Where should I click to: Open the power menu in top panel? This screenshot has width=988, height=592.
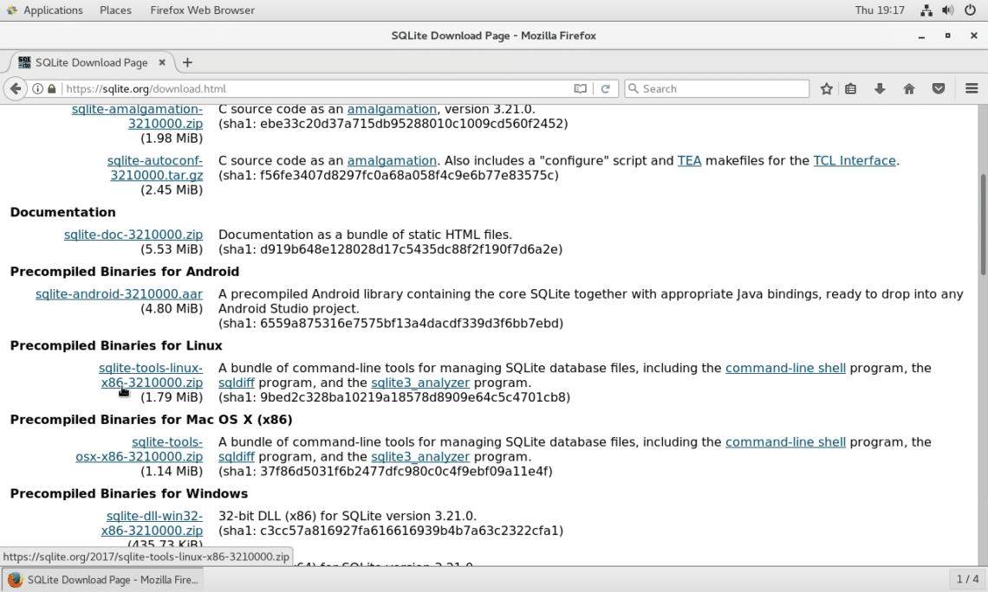970,10
